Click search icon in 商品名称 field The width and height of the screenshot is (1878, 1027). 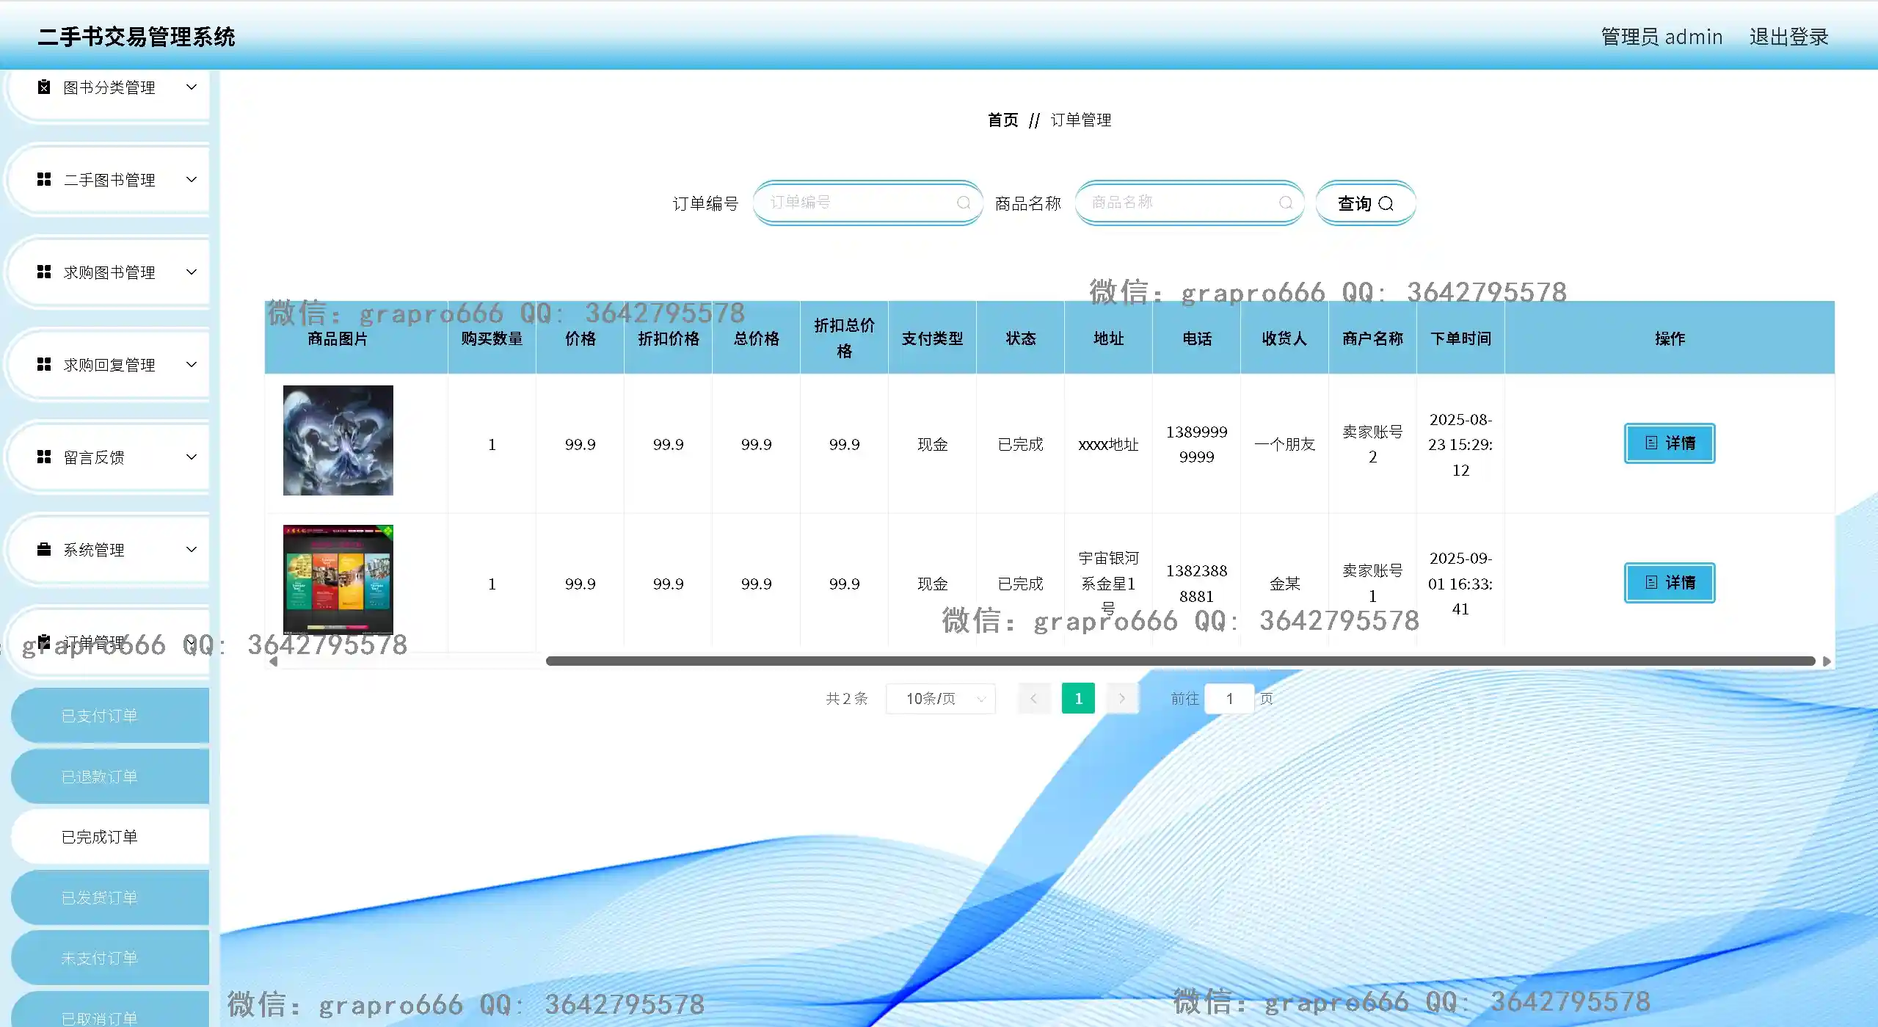point(1286,203)
